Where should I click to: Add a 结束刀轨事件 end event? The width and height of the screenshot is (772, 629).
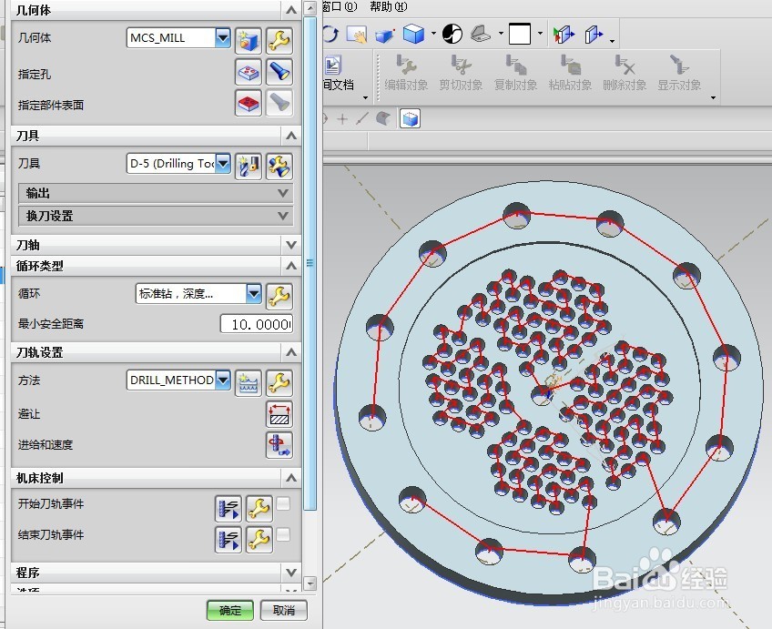(x=228, y=540)
